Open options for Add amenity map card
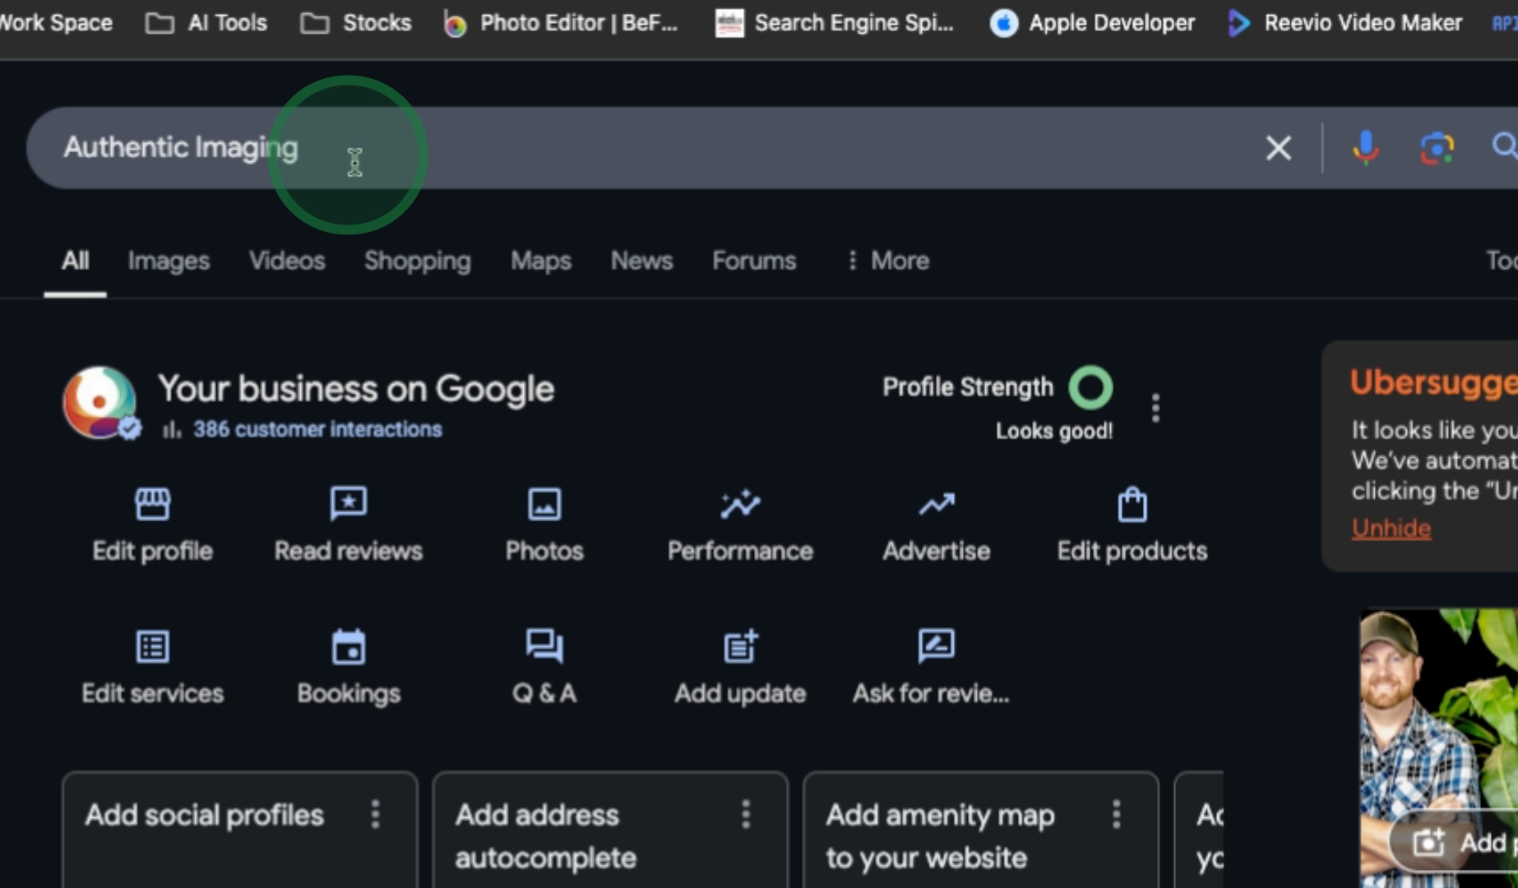Image resolution: width=1518 pixels, height=888 pixels. 1116,815
